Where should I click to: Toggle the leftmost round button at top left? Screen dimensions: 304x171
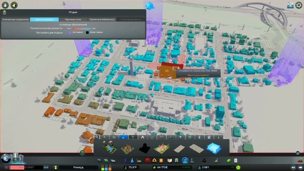click(x=5, y=5)
